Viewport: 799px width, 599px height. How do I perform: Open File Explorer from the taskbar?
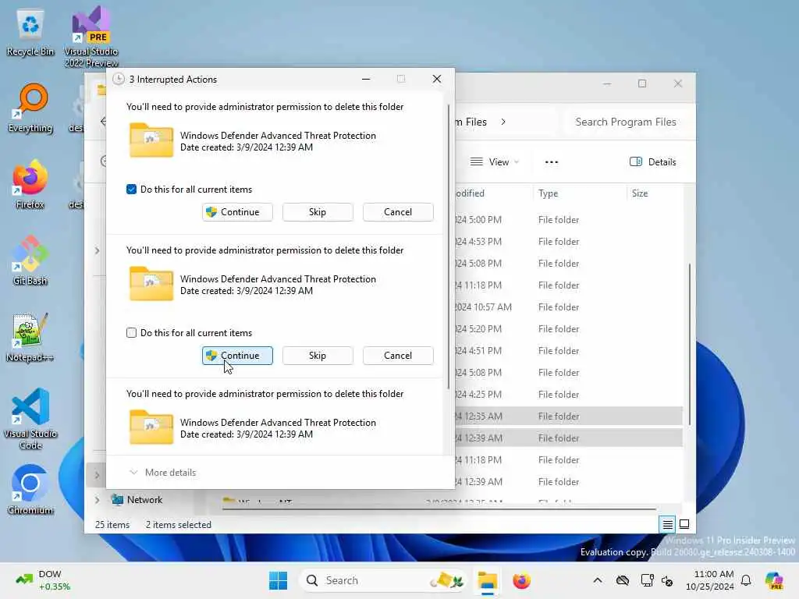coord(487,580)
